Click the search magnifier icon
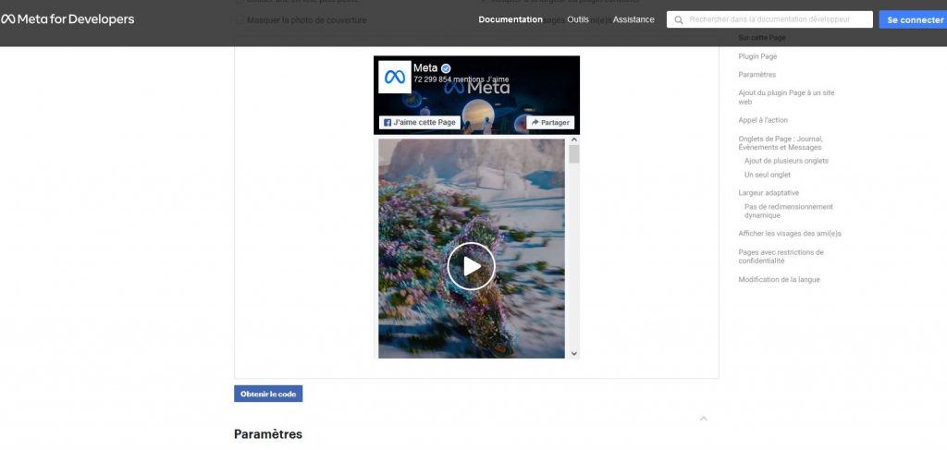The width and height of the screenshot is (947, 450). coord(679,19)
